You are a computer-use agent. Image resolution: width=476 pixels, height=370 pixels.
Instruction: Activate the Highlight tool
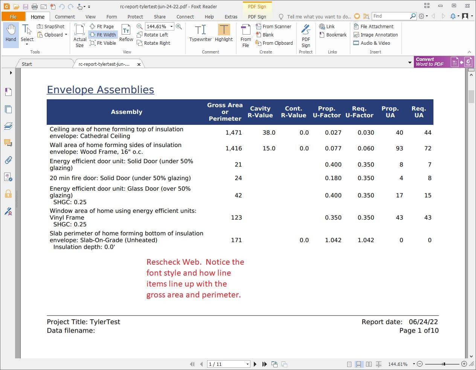(224, 33)
